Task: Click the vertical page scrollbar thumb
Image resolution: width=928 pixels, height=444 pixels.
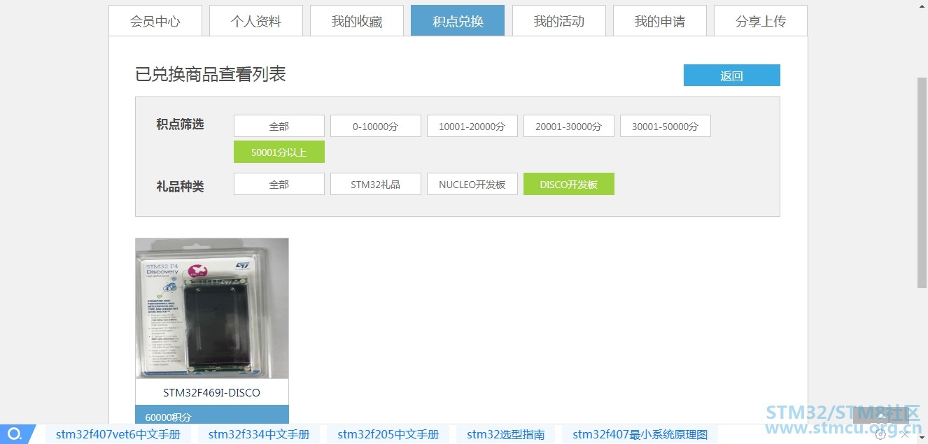Action: click(x=922, y=182)
